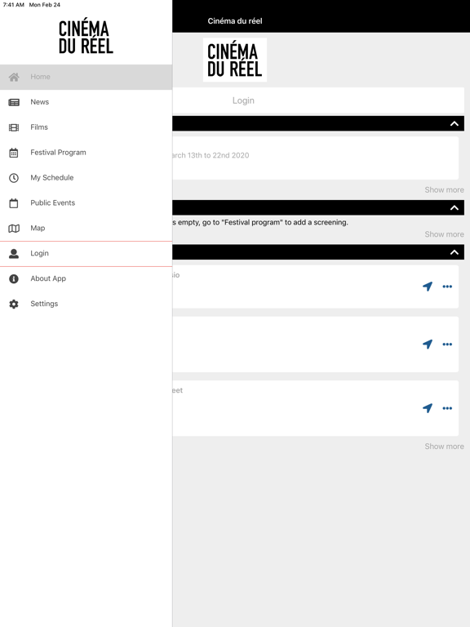This screenshot has height=627, width=470.
Task: Tap the Films filmstrip icon
Action: (14, 127)
